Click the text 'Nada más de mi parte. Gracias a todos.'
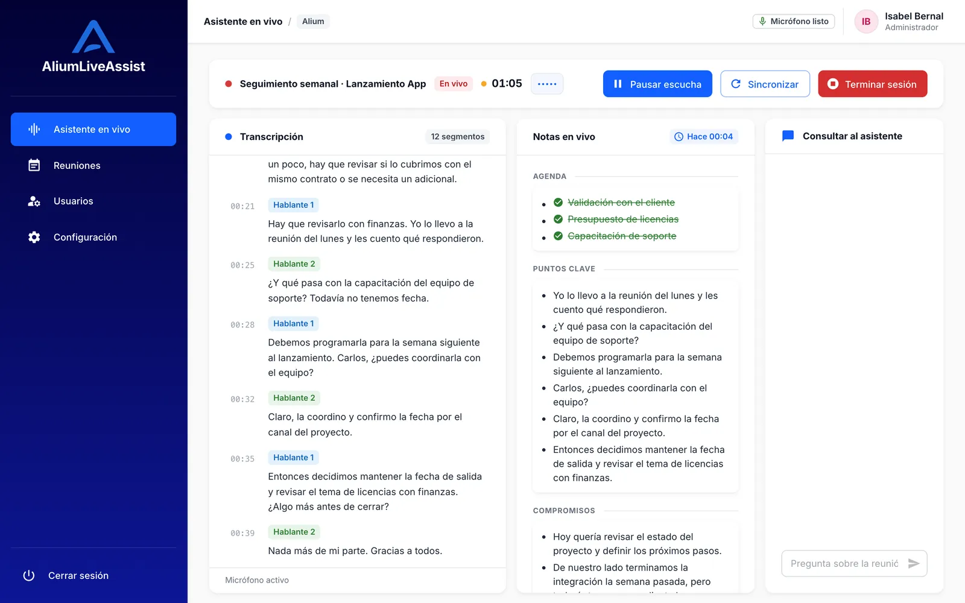The image size is (965, 603). [355, 551]
